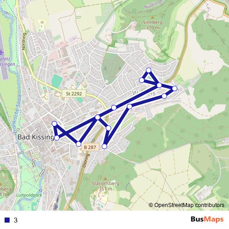Click the B 287 road shield
Image resolution: width=229 pixels, height=229 pixels.
point(90,147)
